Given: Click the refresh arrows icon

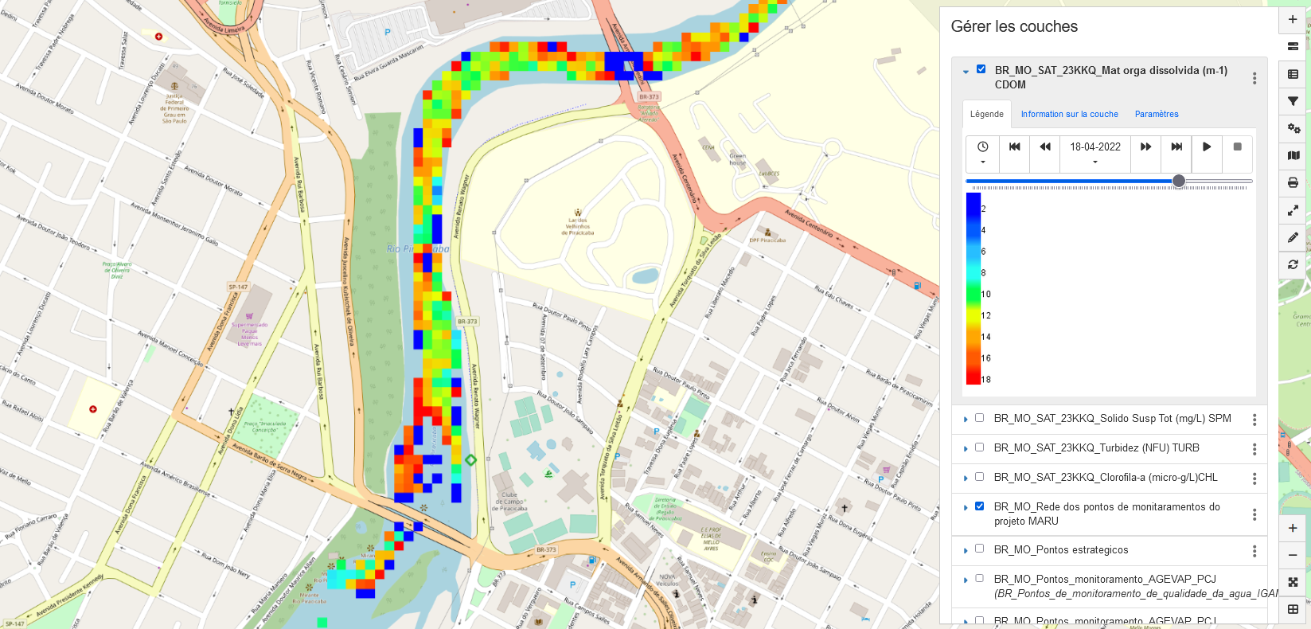Looking at the screenshot, I should coord(1293,264).
